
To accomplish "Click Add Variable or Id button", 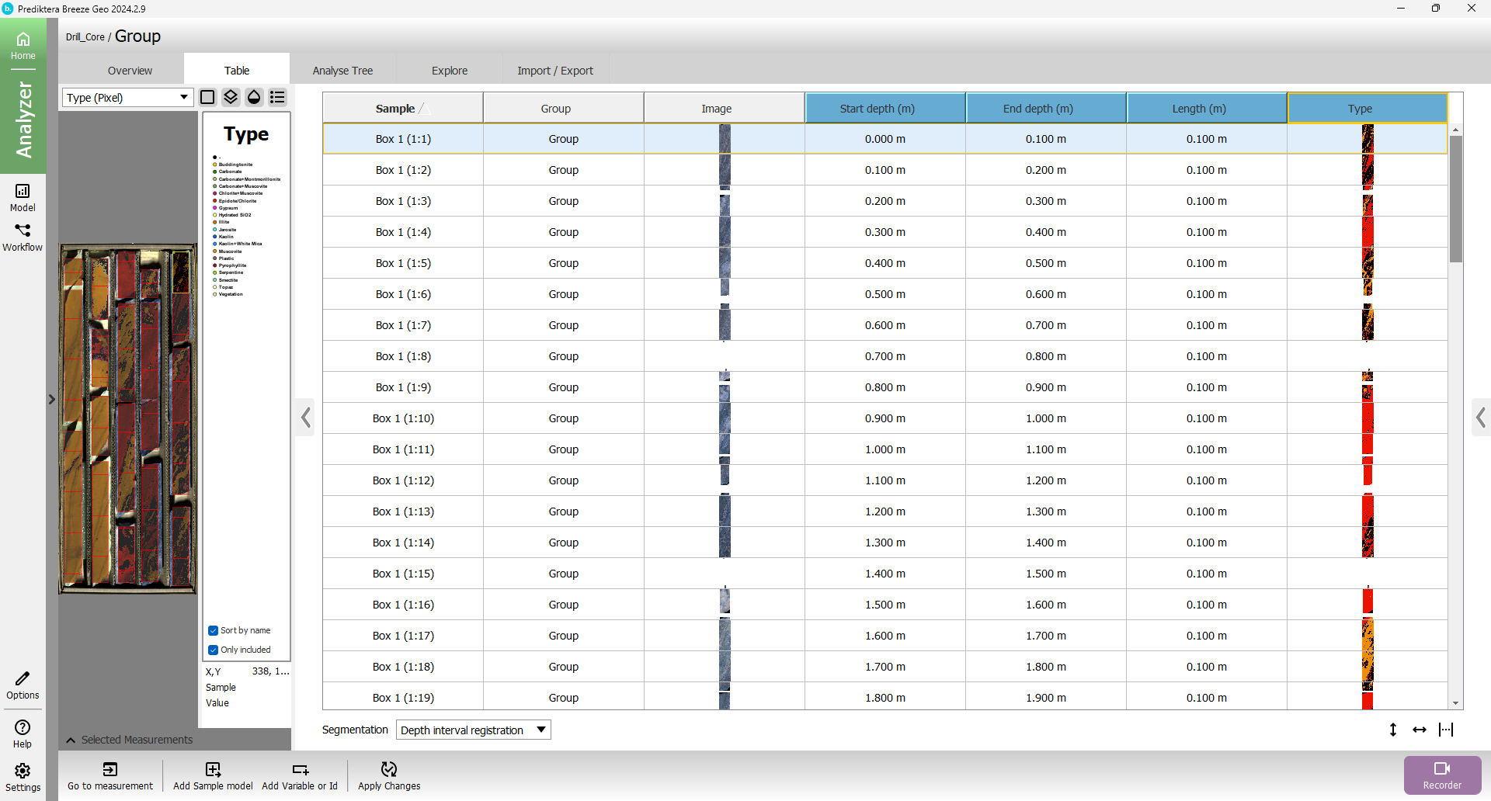I will (300, 775).
